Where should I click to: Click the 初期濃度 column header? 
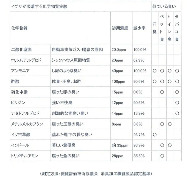120,28
